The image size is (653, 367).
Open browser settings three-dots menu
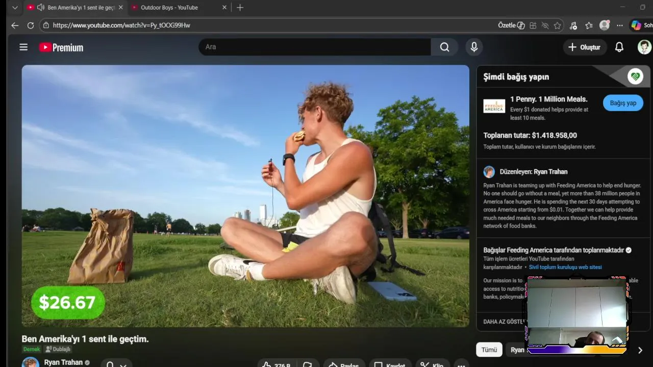620,25
